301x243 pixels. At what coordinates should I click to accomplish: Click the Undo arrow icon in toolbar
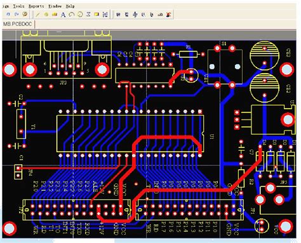8,15
